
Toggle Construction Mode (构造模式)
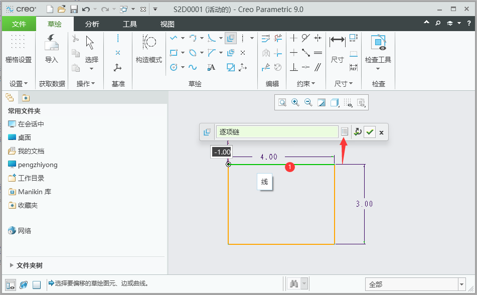(x=149, y=49)
